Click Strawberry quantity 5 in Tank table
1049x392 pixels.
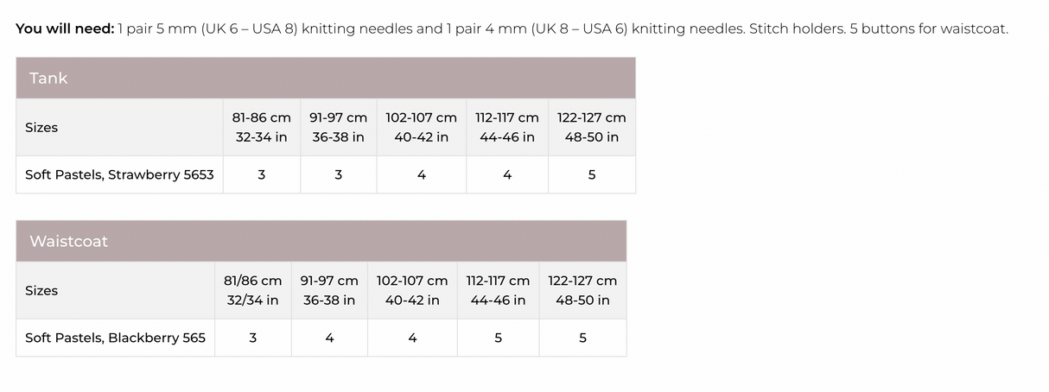point(592,174)
